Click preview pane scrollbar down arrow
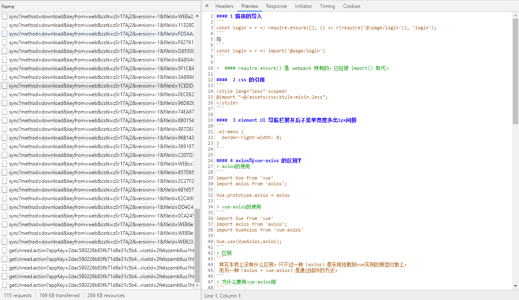 [x=515, y=286]
